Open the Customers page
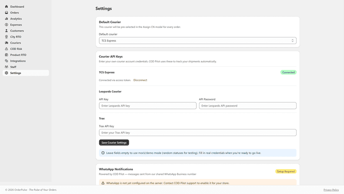This screenshot has width=344, height=194. [26, 30]
